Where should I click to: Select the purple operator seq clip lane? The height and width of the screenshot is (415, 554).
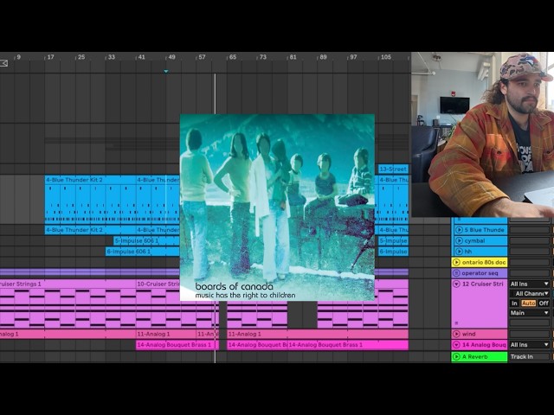90,272
